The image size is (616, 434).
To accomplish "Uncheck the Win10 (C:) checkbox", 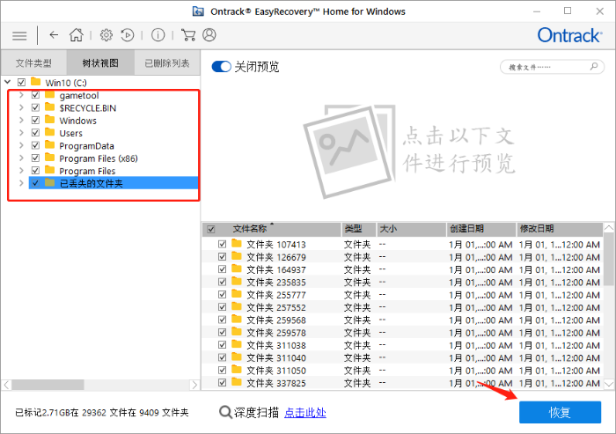I will coord(22,82).
